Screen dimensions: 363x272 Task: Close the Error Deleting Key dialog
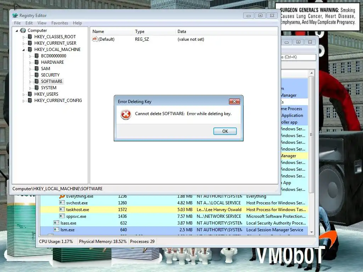(x=234, y=101)
